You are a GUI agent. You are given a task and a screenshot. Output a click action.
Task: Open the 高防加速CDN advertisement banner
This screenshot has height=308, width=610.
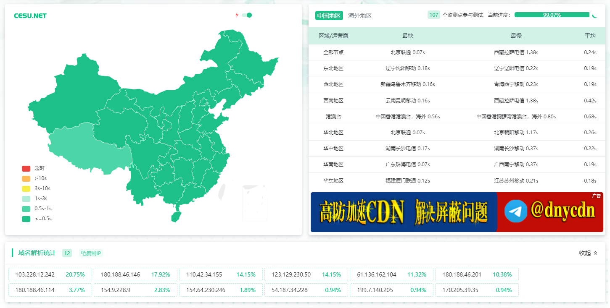point(404,212)
